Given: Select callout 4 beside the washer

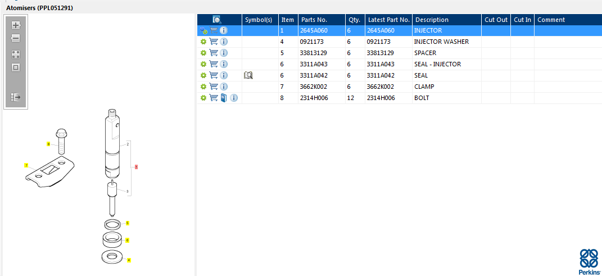Looking at the screenshot, I should [x=129, y=260].
